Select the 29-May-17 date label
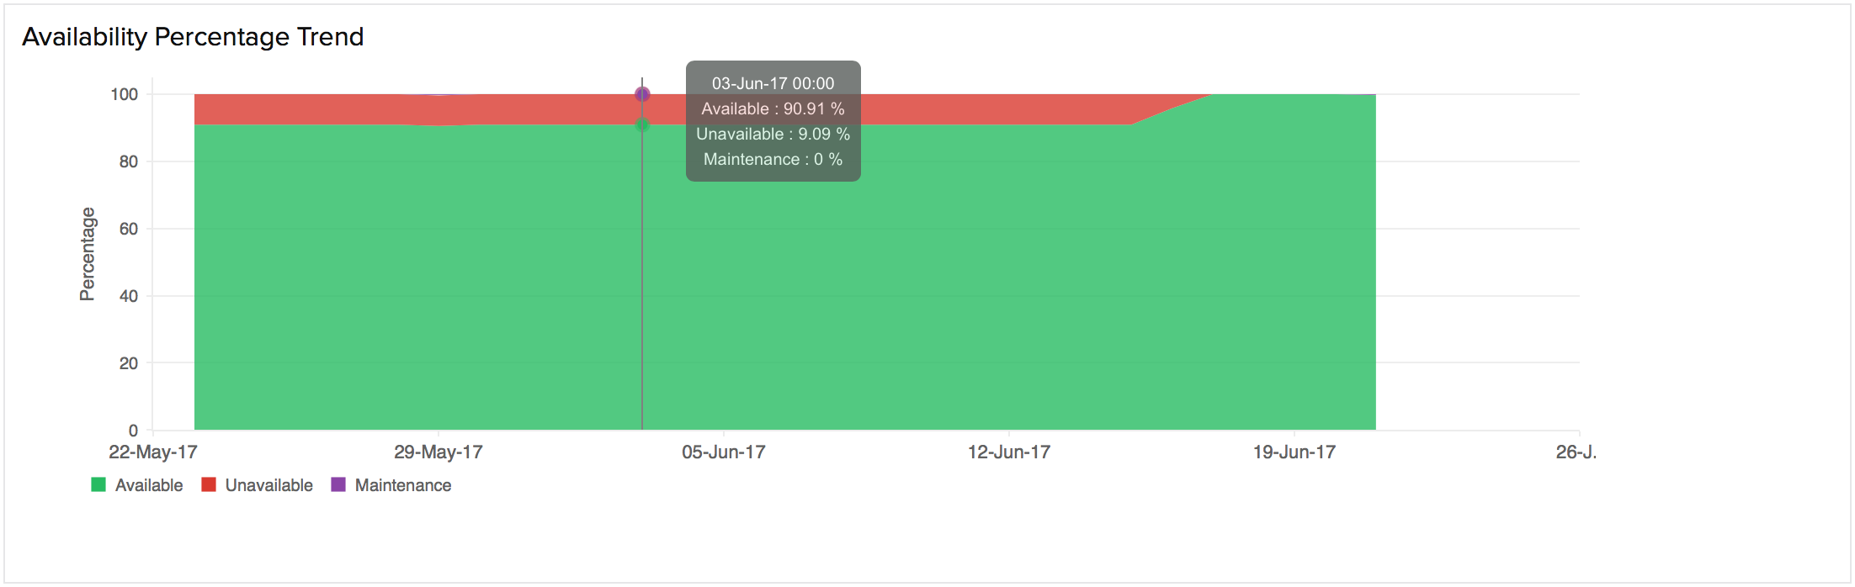 (438, 452)
